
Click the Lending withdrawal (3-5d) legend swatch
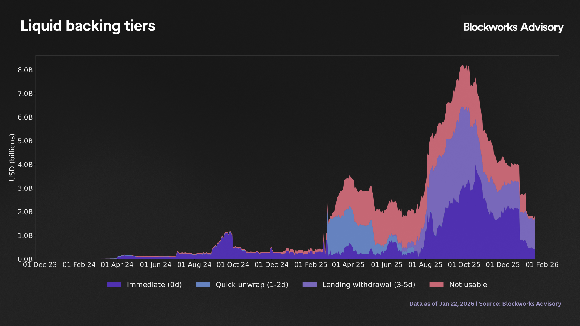coord(310,285)
